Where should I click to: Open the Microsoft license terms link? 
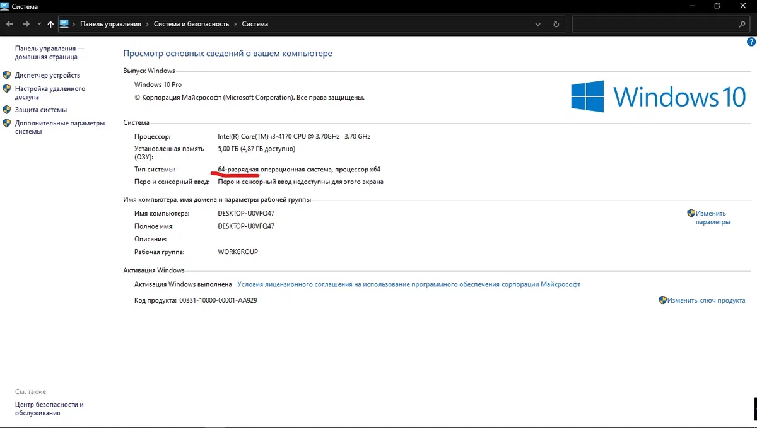tap(409, 284)
